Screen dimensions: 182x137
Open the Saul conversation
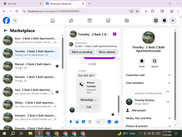click(x=31, y=92)
